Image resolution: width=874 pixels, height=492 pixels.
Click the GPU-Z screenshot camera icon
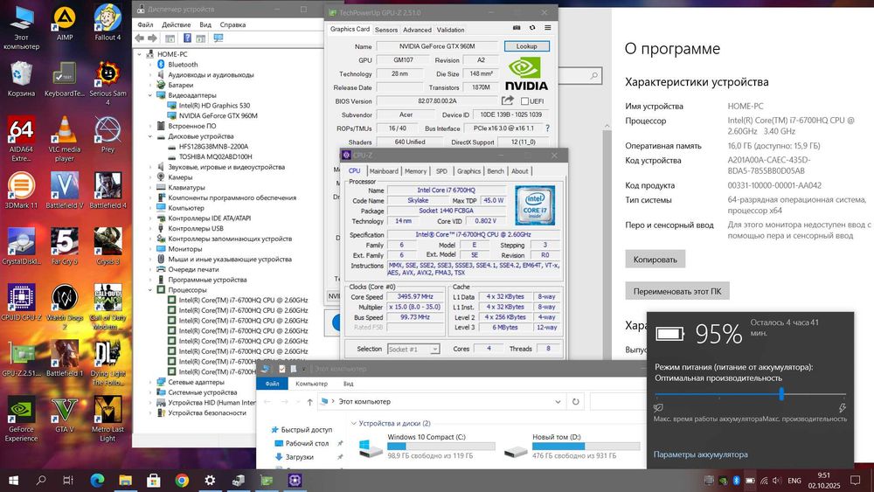point(517,27)
